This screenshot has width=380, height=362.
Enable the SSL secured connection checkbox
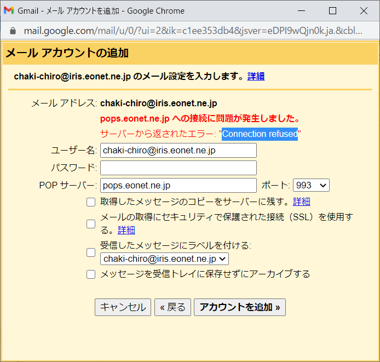(91, 224)
